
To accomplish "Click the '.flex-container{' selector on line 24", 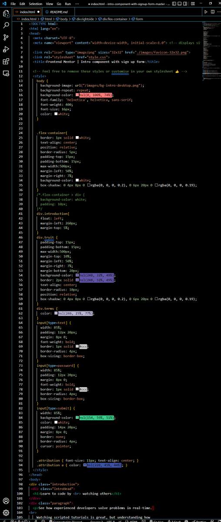I will [53, 133].
